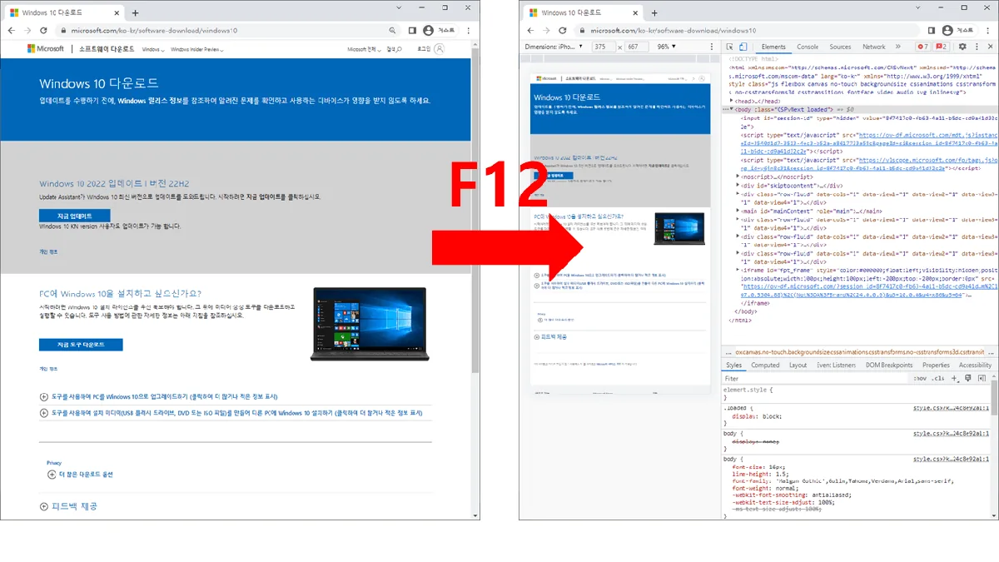Go back in left browser window
Image resolution: width=999 pixels, height=562 pixels.
coord(13,30)
